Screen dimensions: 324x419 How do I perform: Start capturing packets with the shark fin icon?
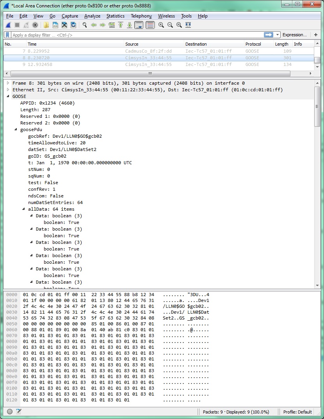tap(8, 25)
